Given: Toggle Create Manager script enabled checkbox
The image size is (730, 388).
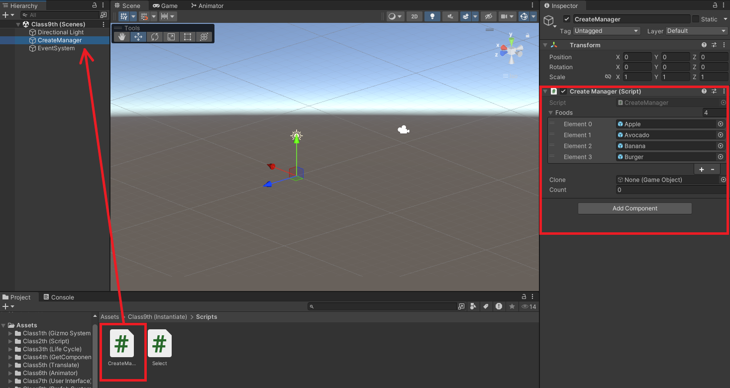Looking at the screenshot, I should [x=563, y=92].
